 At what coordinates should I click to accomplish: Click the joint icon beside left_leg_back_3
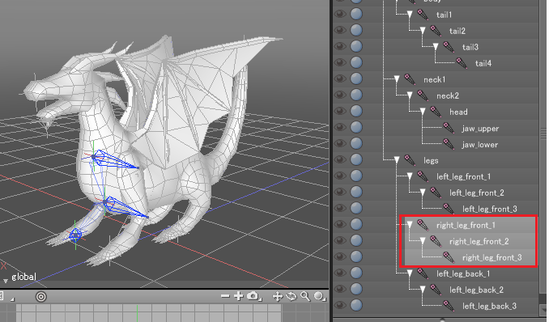449,306
